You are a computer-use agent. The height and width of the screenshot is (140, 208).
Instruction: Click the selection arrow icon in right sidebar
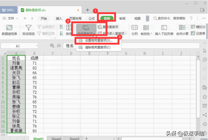205,51
